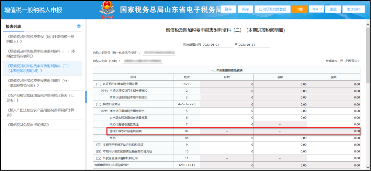Click 税额 cell for row 8a 加计扣除农产品进项税额
The height and width of the screenshot is (171, 371).
(x=334, y=131)
